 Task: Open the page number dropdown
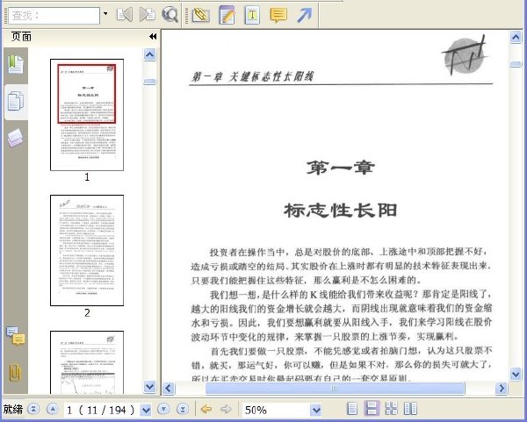point(146,410)
